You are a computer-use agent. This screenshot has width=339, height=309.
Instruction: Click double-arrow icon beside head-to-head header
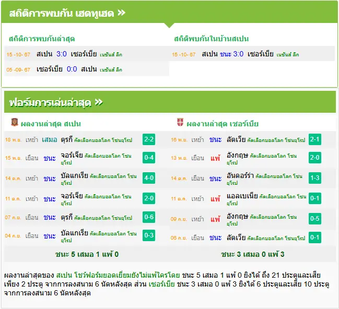pos(121,13)
